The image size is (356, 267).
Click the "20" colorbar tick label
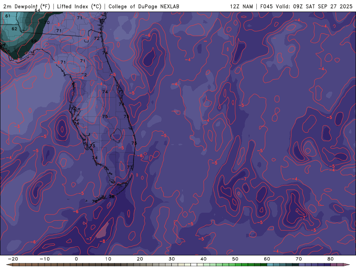point(140,259)
